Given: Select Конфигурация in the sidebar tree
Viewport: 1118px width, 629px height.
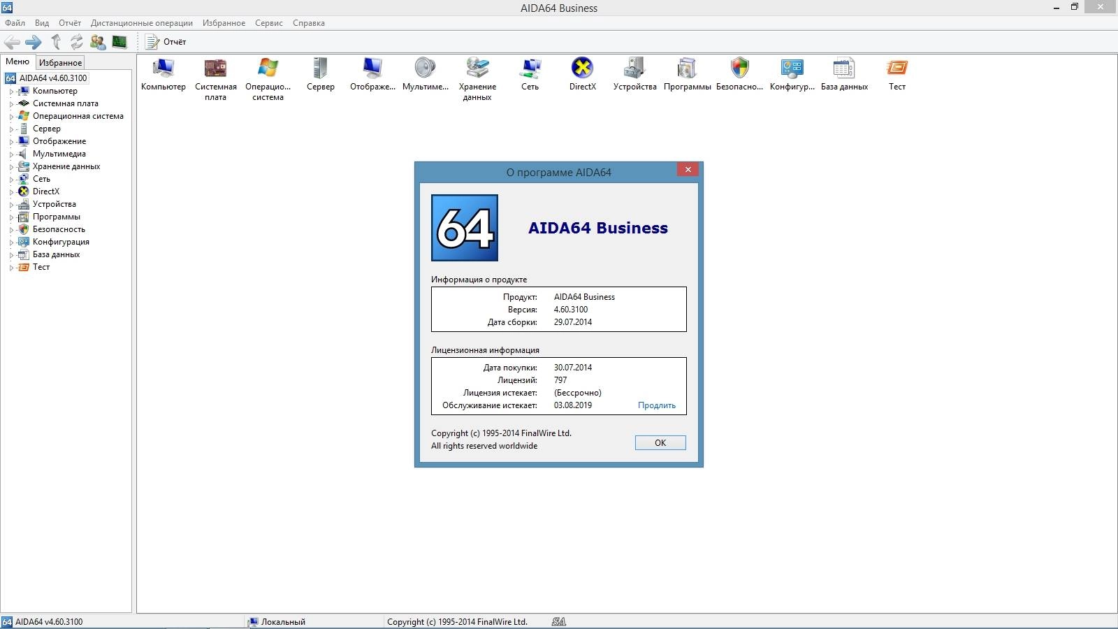Looking at the screenshot, I should [61, 242].
